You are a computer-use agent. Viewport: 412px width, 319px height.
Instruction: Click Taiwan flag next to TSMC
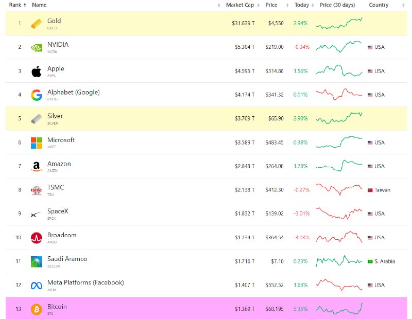370,190
